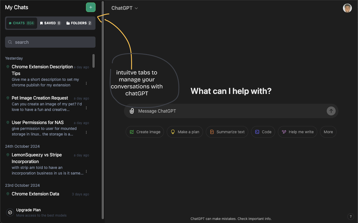Viewport: 358px width, 223px height.
Task: Click the More suggestions button
Action: [328, 132]
